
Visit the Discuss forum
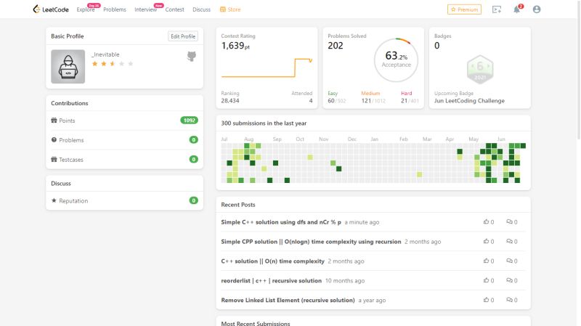(x=202, y=9)
